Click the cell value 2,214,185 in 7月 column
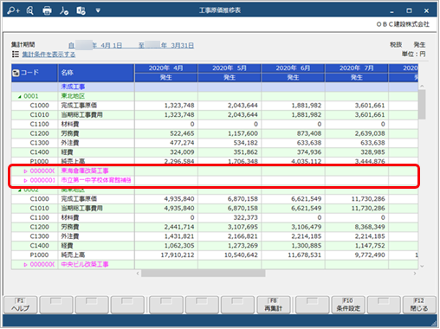 [370, 236]
